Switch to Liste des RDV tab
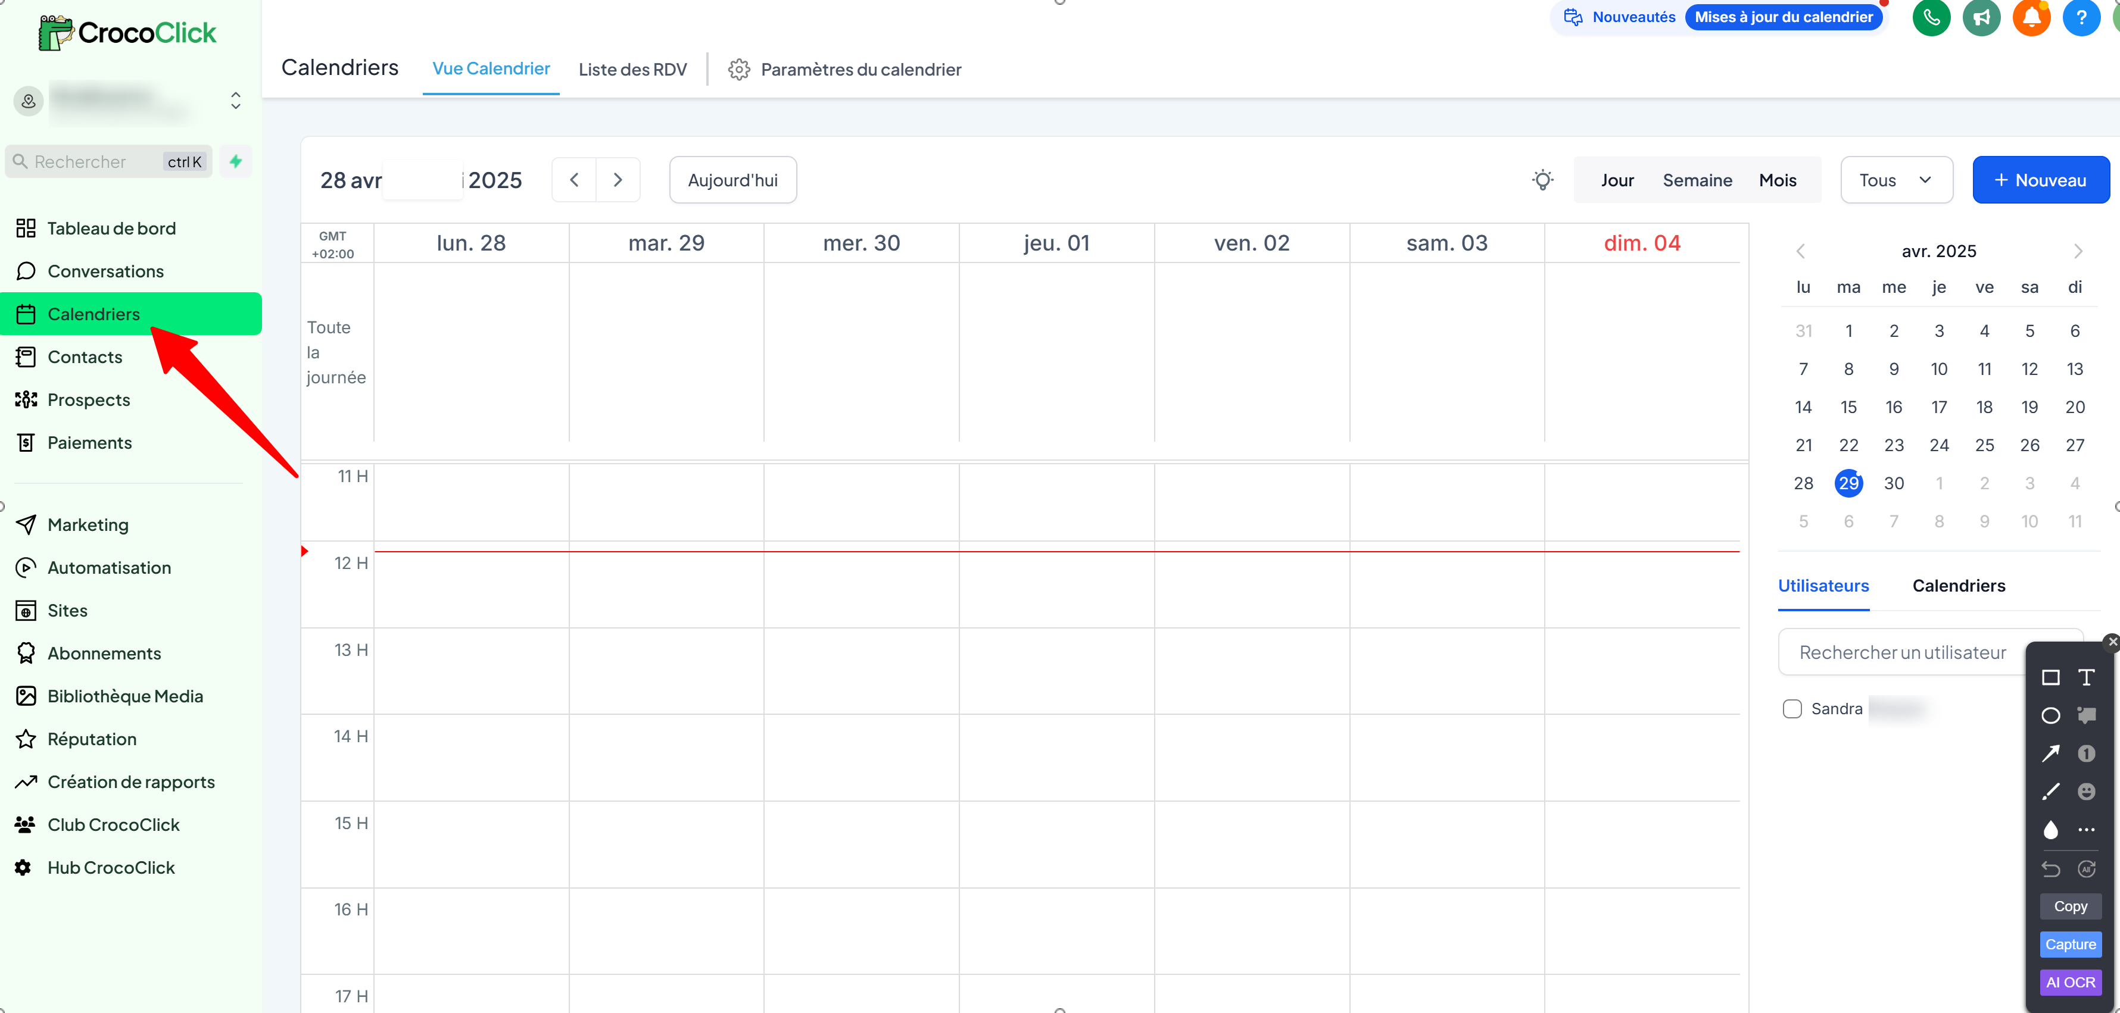The image size is (2120, 1013). pyautogui.click(x=632, y=69)
